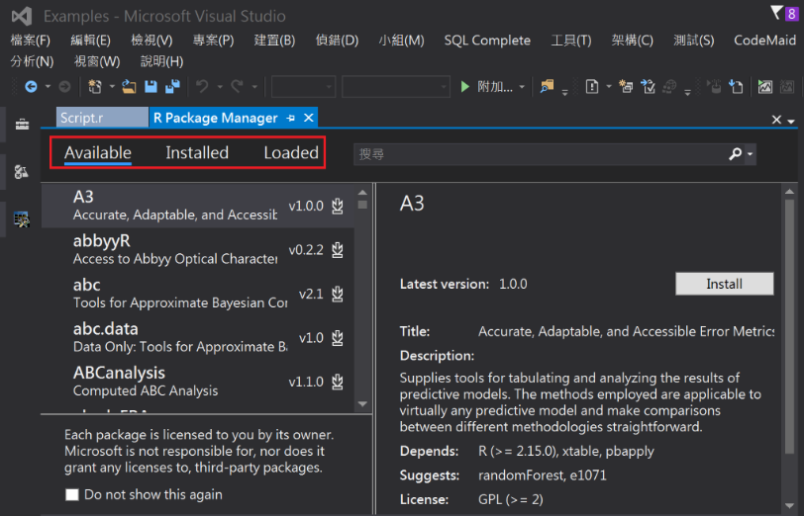This screenshot has height=516, width=804.
Task: Click the notification count 8 badge
Action: point(792,13)
